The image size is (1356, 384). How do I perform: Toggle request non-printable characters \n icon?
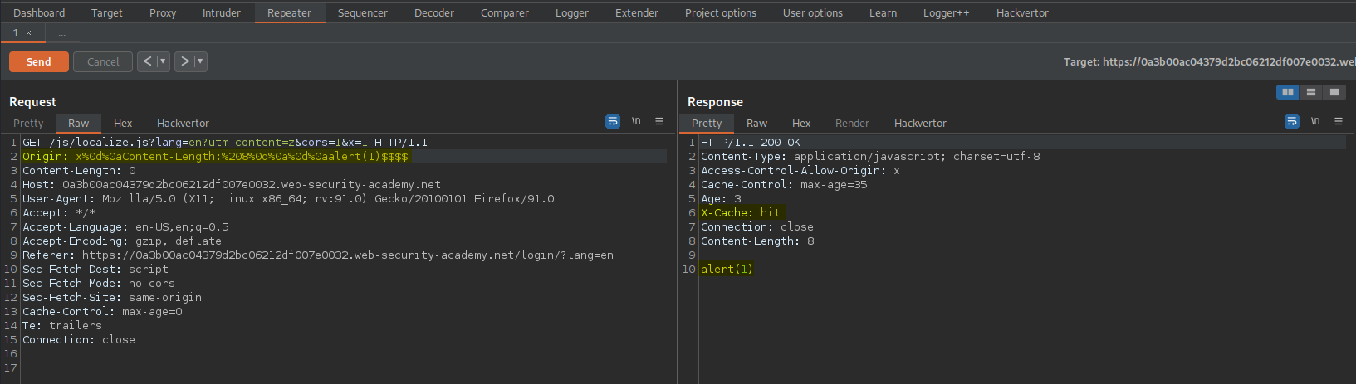pos(636,121)
